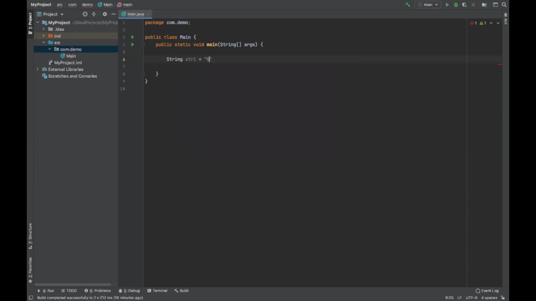This screenshot has height=301, width=536.
Task: Open Search Everywhere magnifier
Action: (504, 5)
